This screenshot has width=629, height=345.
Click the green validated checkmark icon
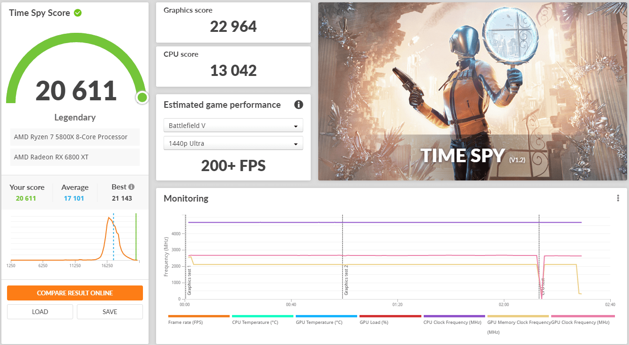(78, 13)
